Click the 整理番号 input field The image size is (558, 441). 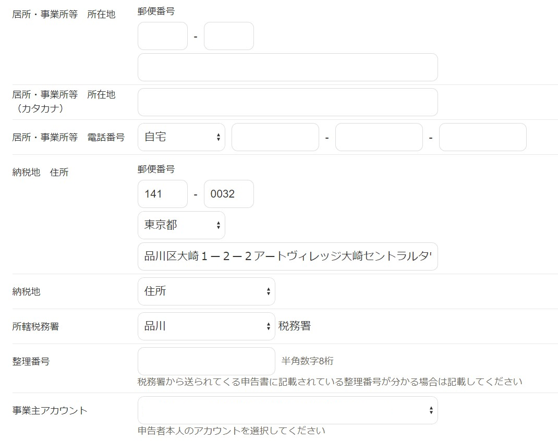(206, 361)
